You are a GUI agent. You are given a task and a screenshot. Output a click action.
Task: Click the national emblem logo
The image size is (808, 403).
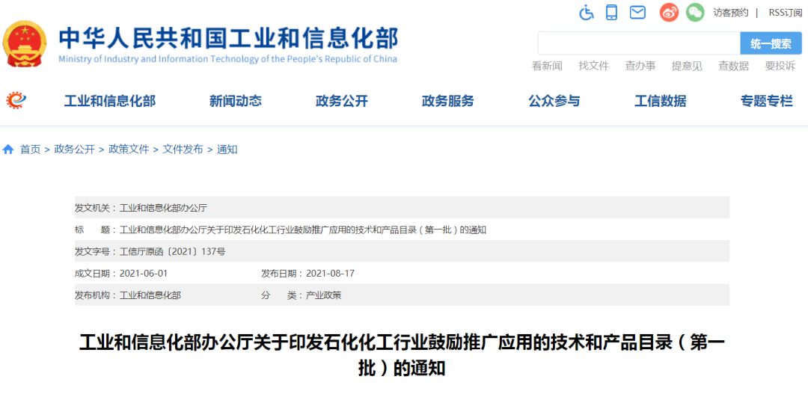(24, 43)
